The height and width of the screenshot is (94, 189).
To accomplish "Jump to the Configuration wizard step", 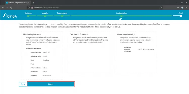I will tap(121, 13).
